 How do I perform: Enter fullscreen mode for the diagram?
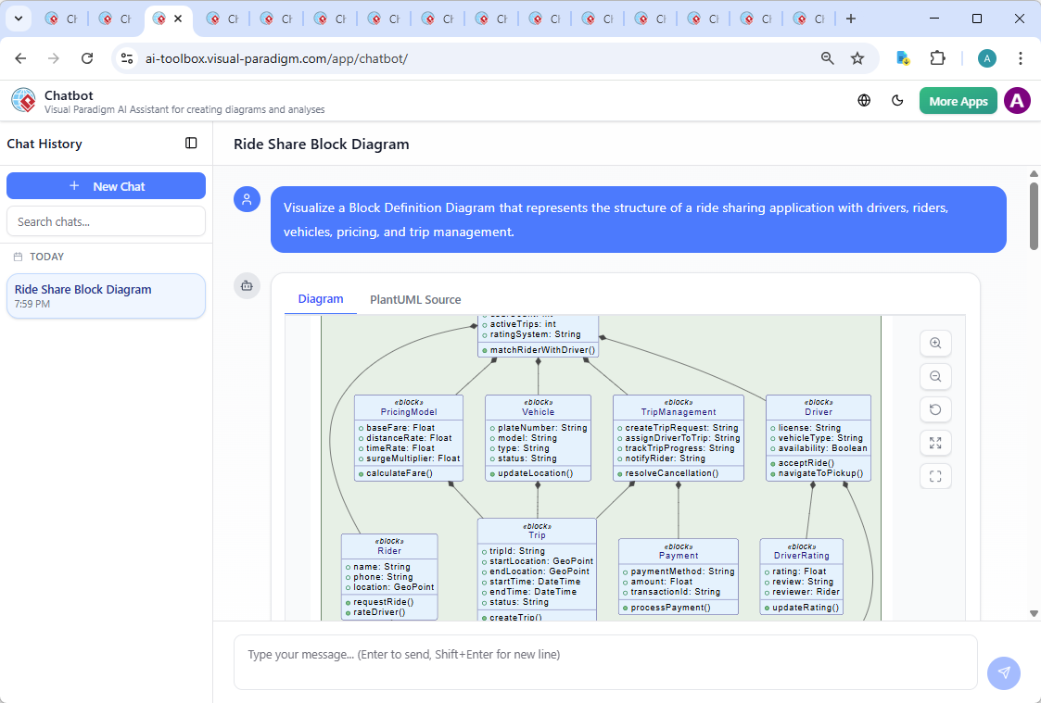(935, 476)
